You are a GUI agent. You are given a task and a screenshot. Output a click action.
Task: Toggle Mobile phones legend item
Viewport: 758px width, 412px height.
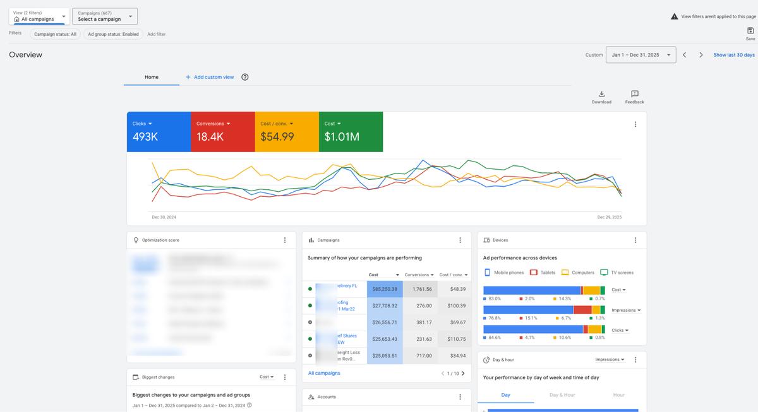pyautogui.click(x=504, y=273)
